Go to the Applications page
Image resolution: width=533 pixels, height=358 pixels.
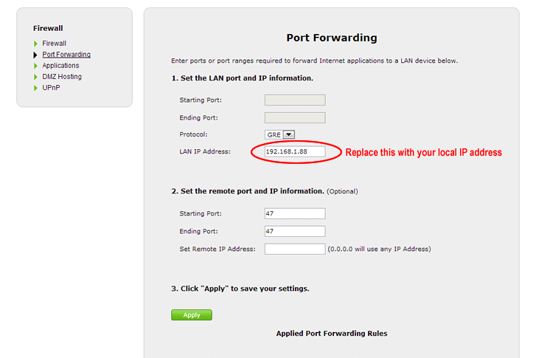(x=60, y=66)
